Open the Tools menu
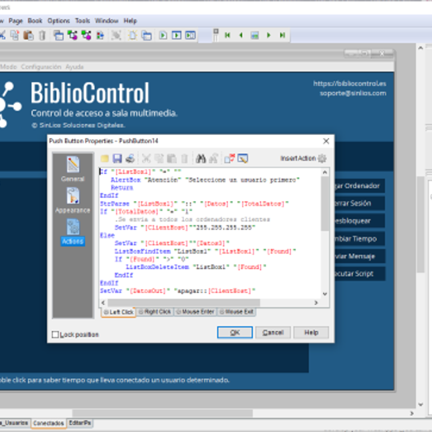Viewport: 432px width, 432px height. coord(82,21)
